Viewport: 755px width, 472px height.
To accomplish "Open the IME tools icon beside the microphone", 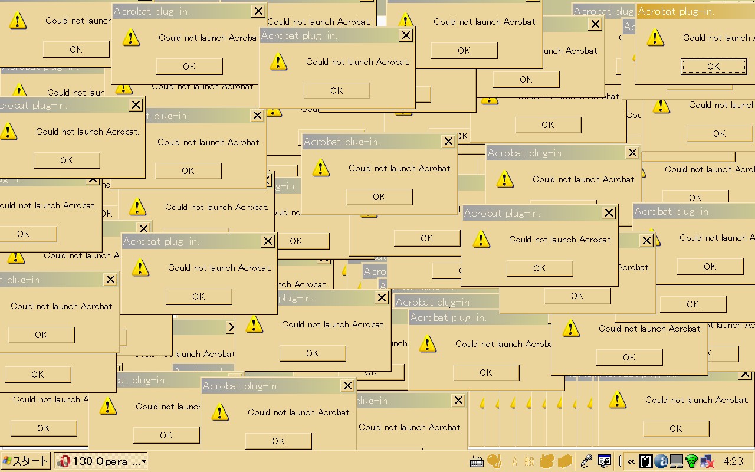I will coord(604,461).
